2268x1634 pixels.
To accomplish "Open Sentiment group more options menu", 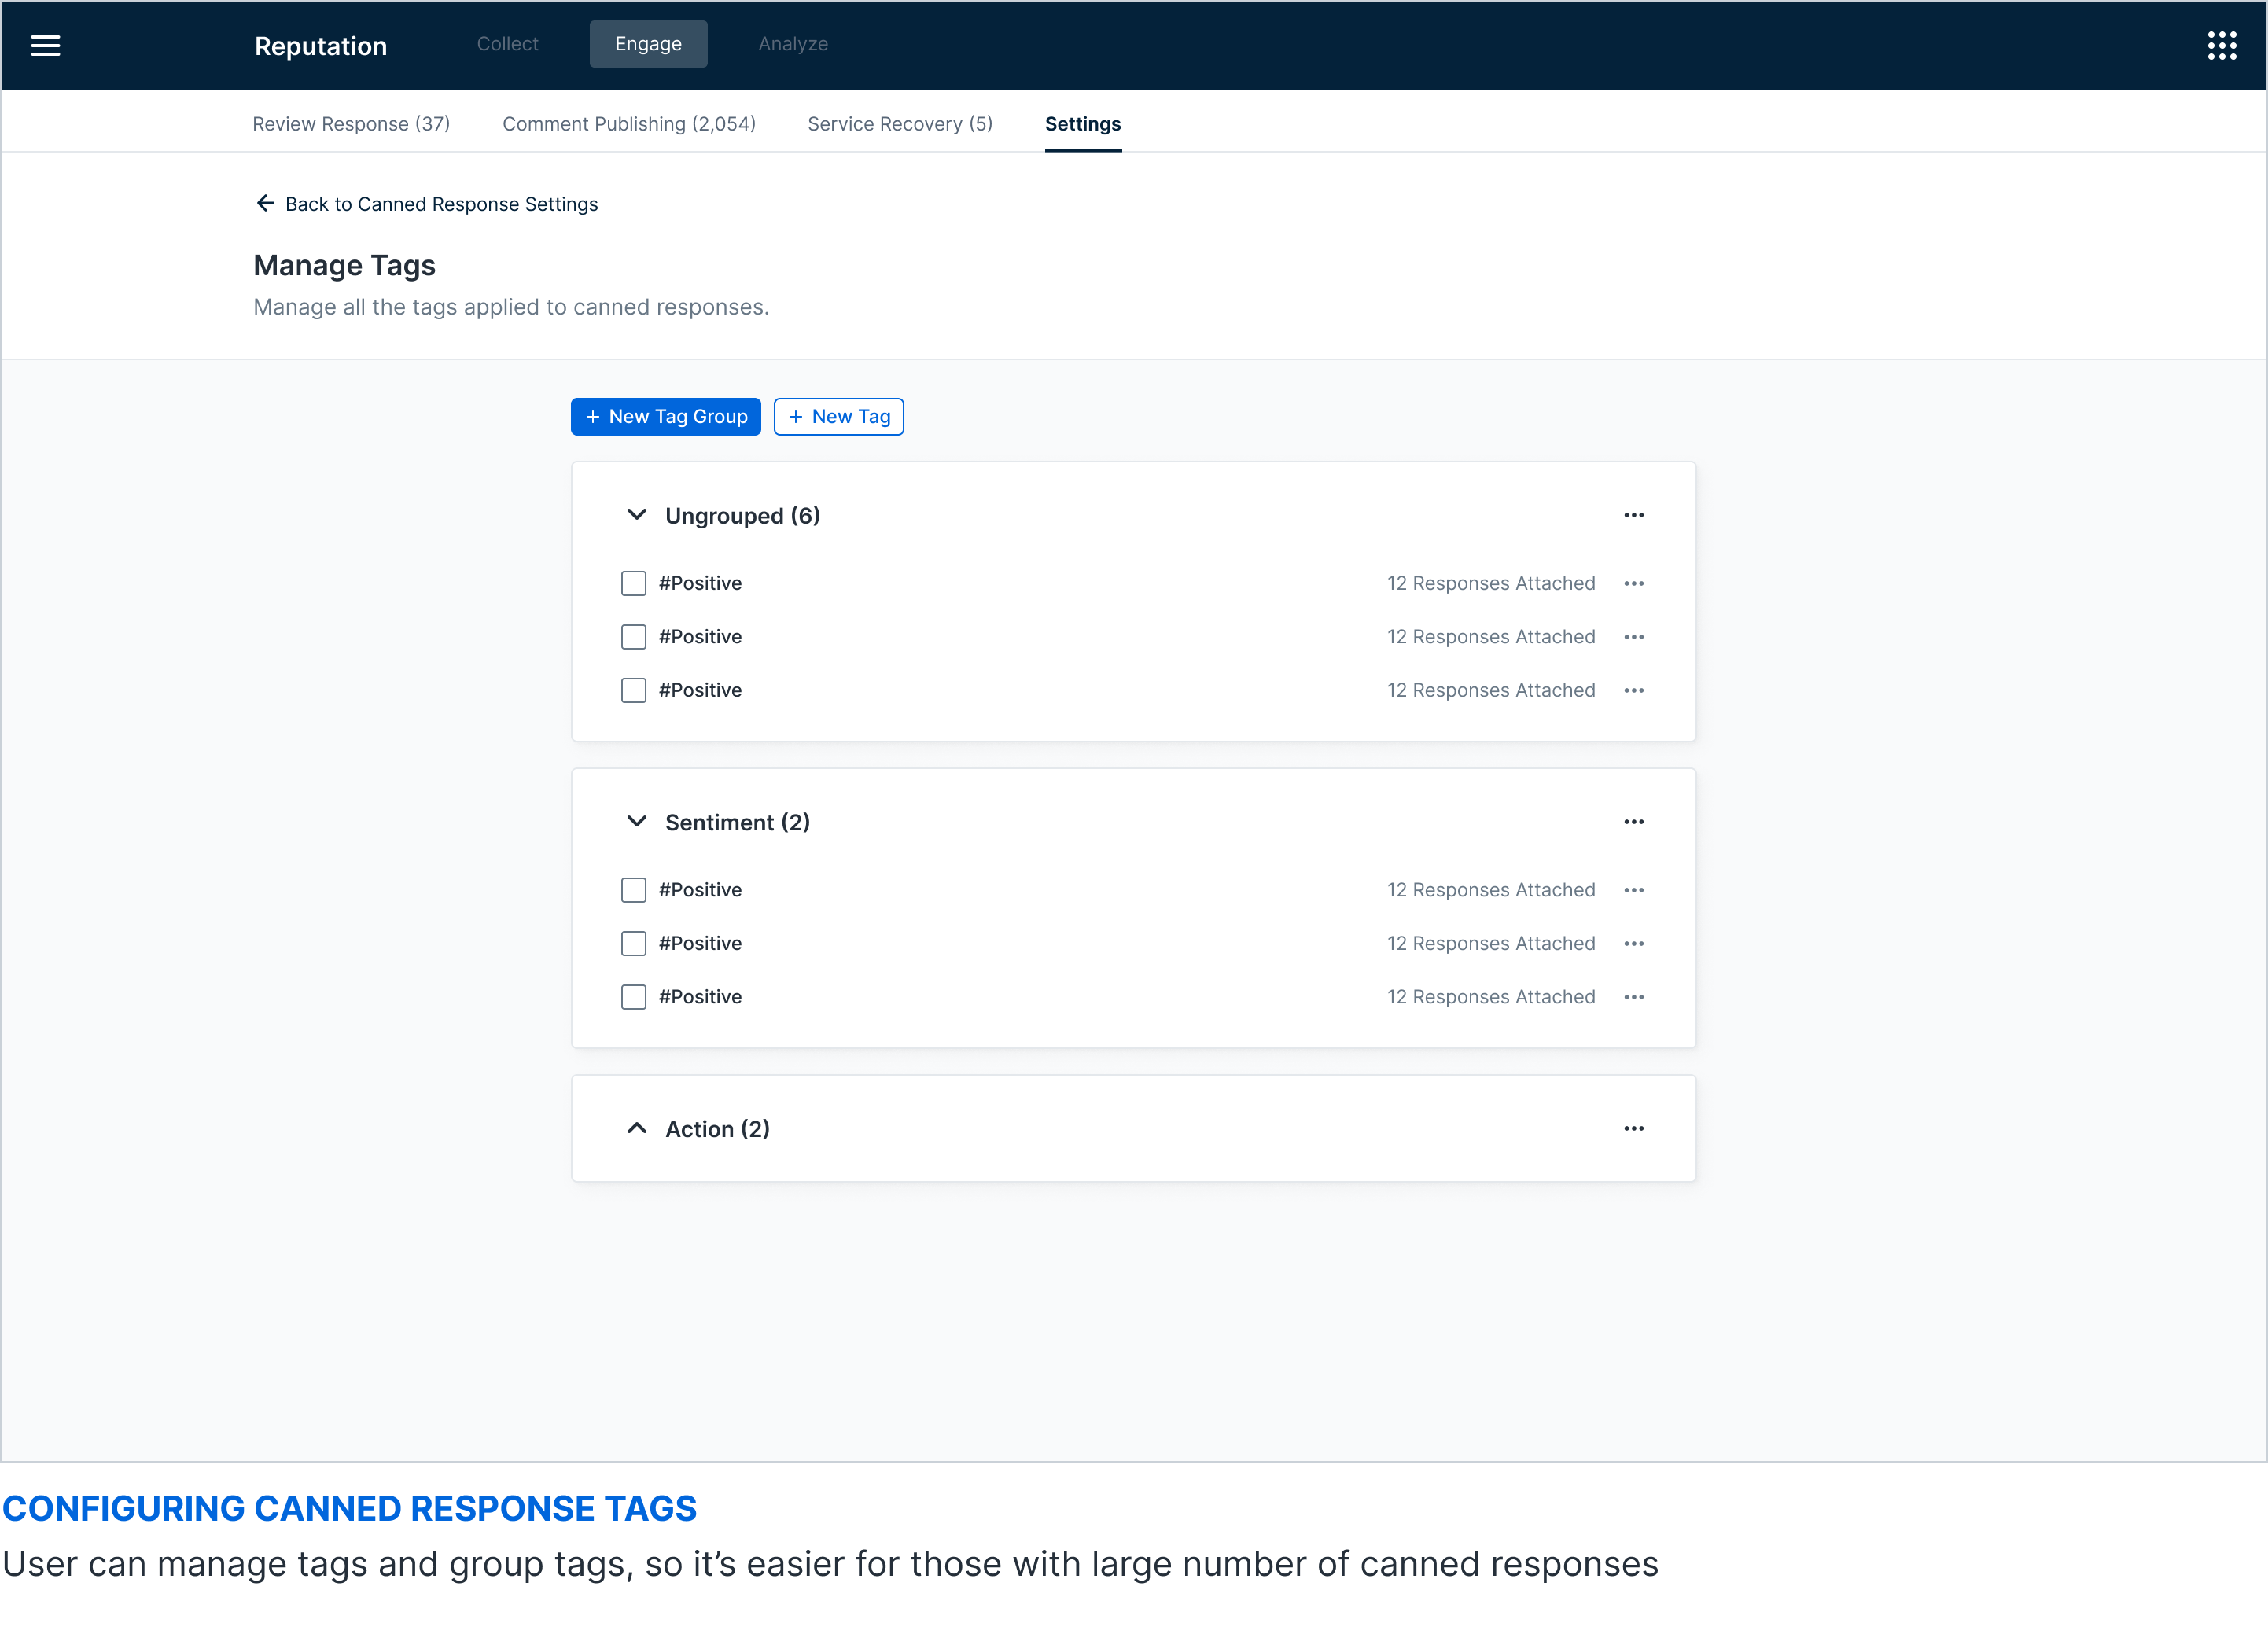I will (x=1633, y=822).
